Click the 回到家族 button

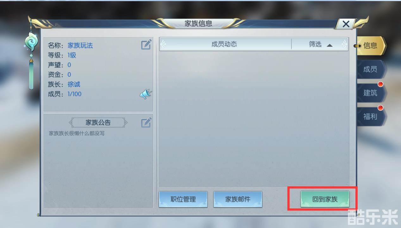click(325, 199)
